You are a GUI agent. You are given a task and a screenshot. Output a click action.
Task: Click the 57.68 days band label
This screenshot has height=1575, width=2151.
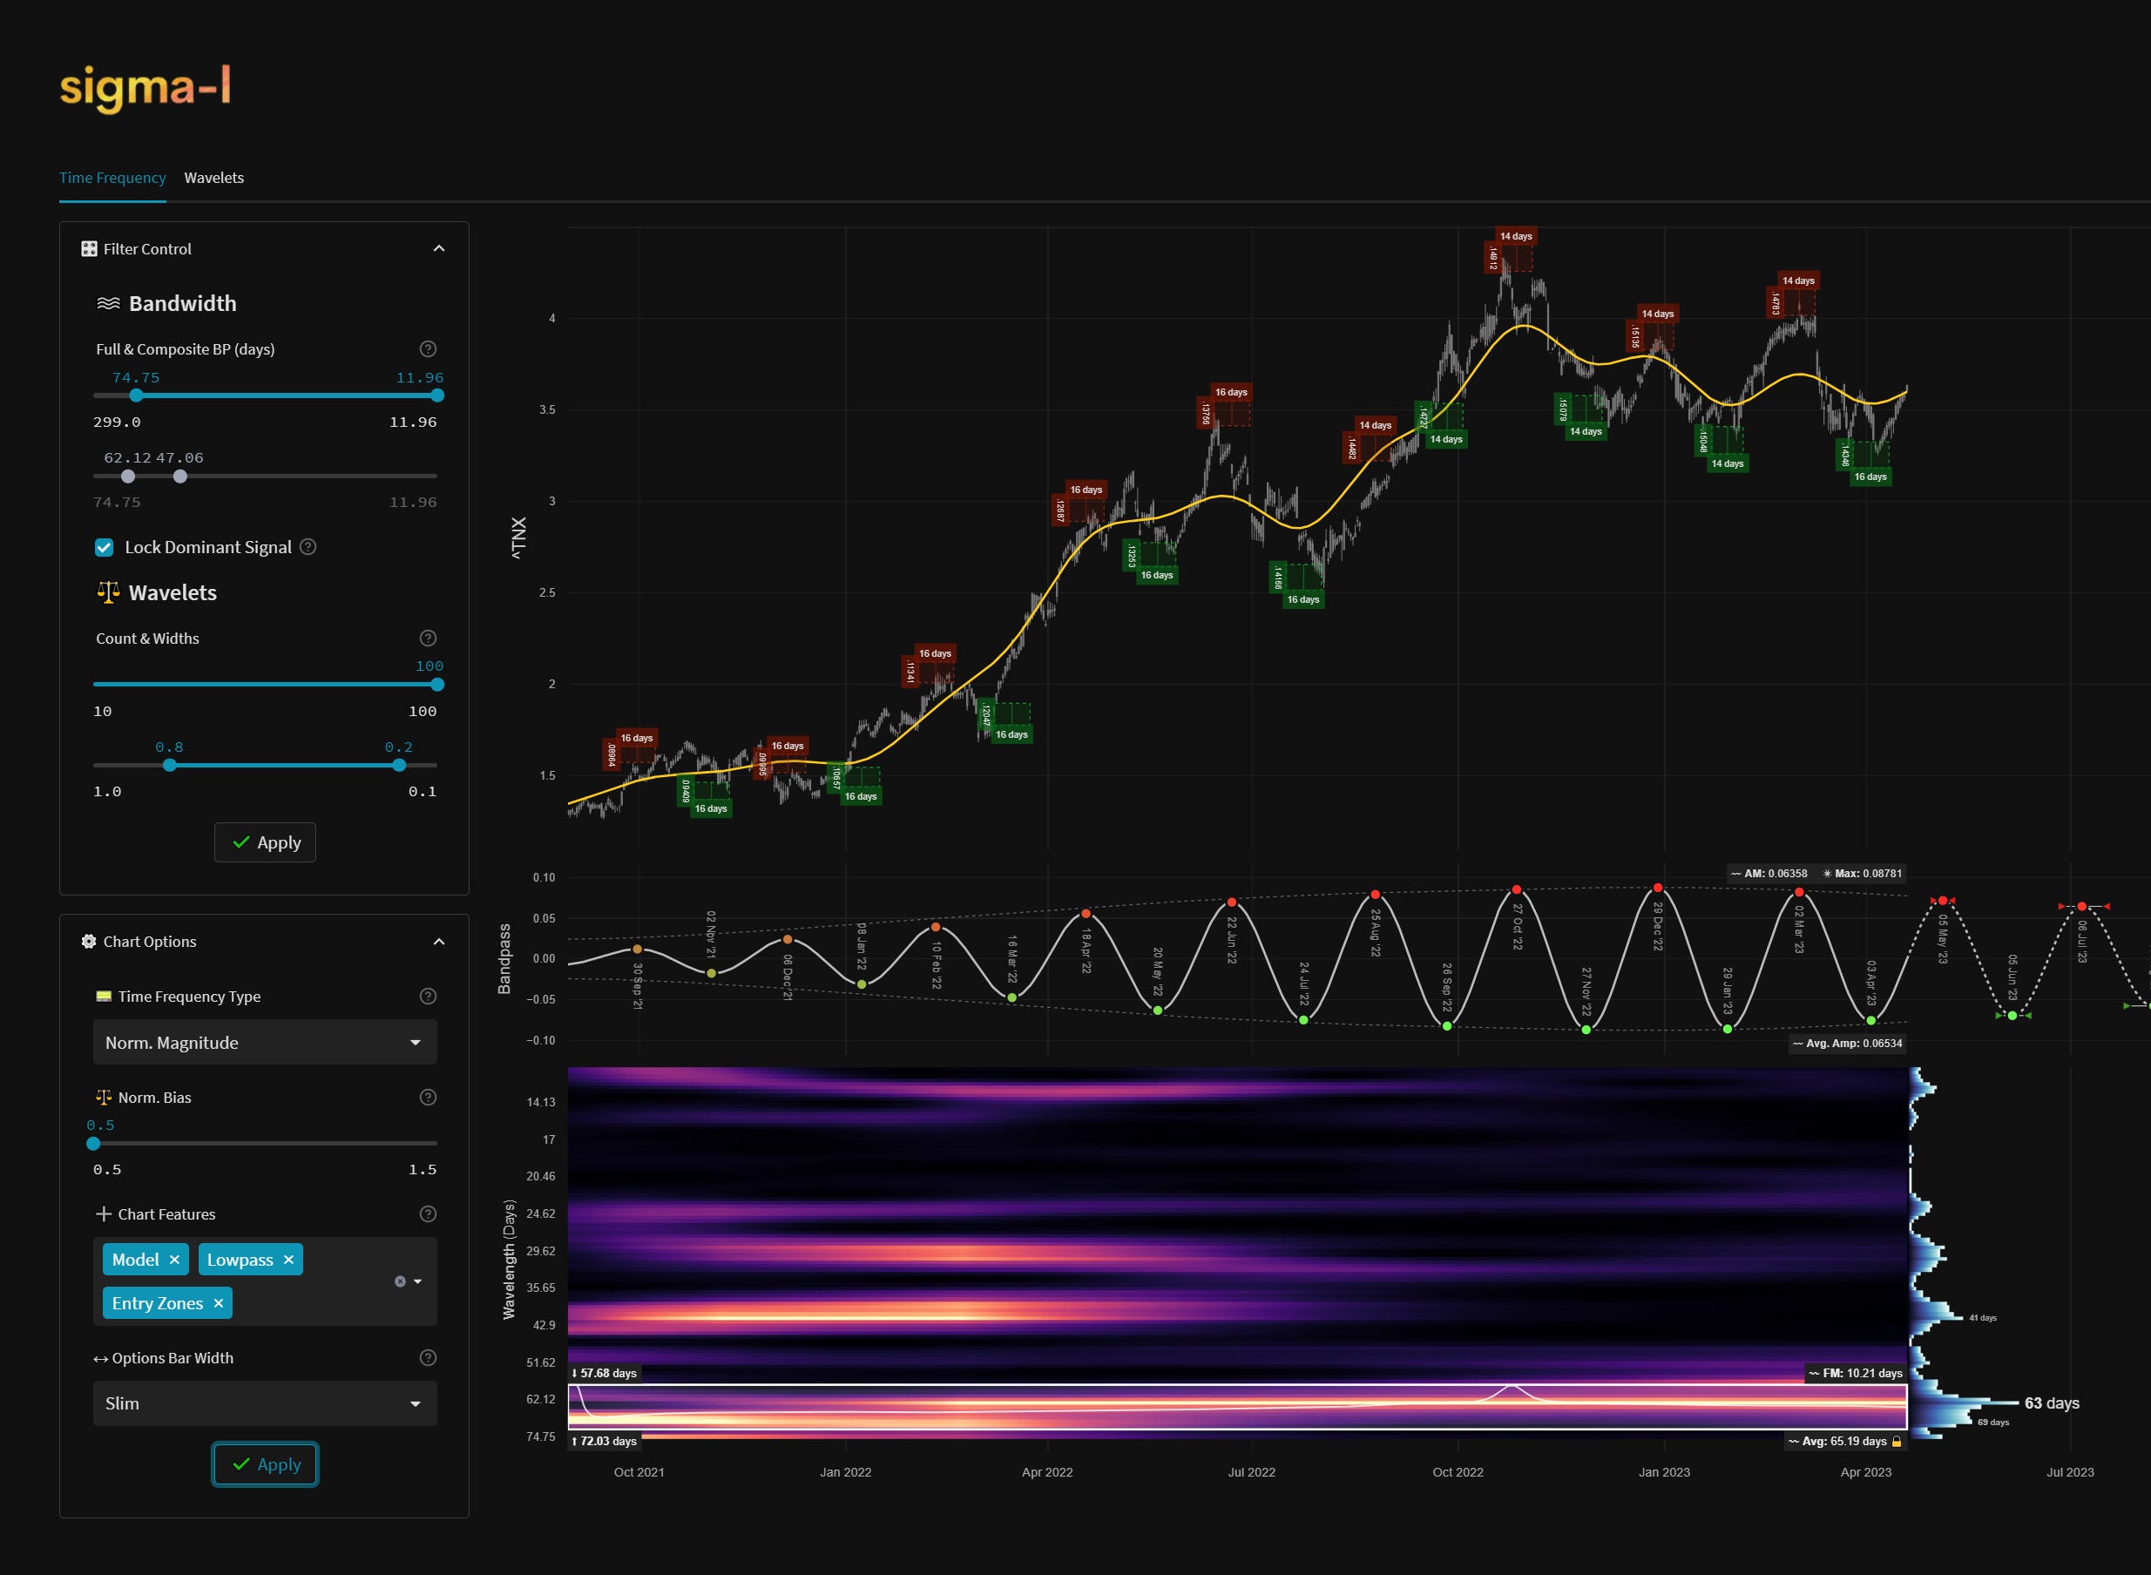point(604,1373)
